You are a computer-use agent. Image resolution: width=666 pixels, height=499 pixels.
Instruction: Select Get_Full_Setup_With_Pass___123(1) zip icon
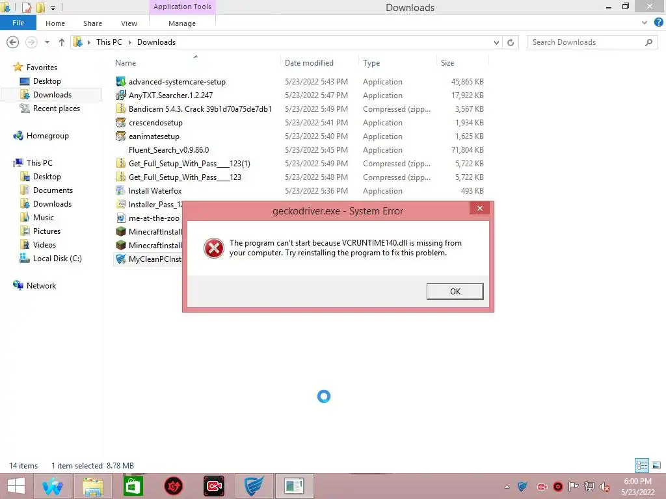click(120, 163)
